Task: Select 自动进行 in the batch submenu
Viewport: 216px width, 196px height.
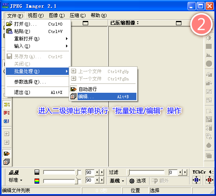Action: tap(103, 89)
